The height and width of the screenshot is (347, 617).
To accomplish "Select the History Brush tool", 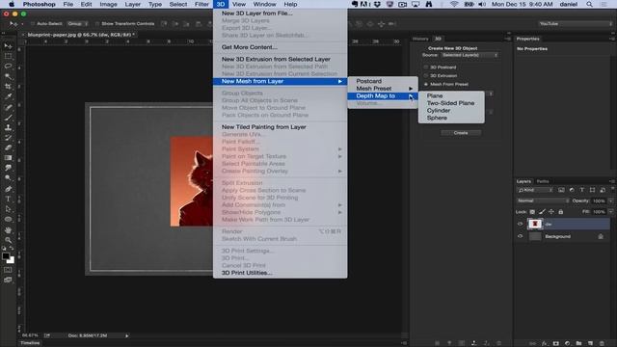I will click(8, 138).
